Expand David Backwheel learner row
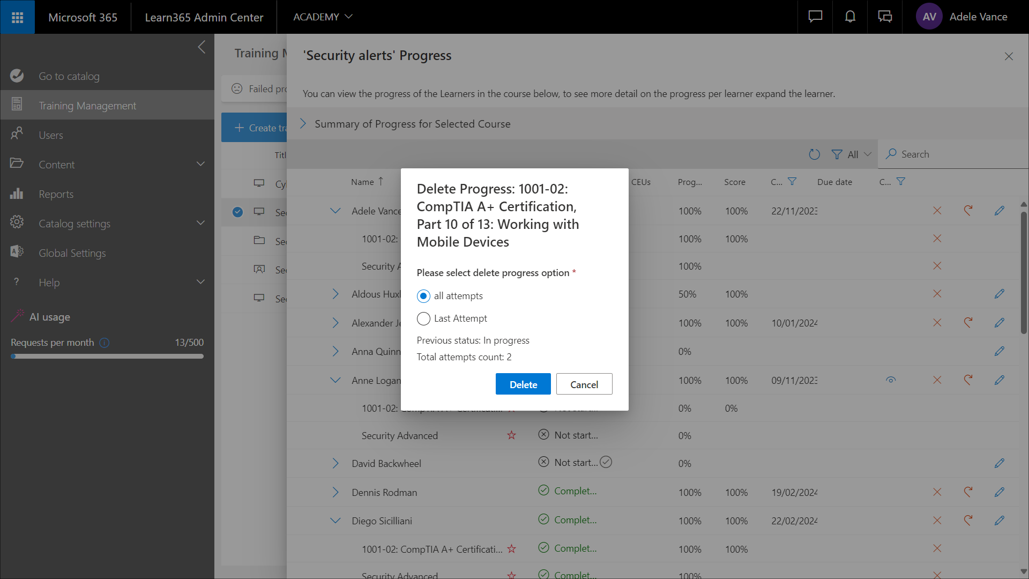1029x579 pixels. [x=335, y=463]
